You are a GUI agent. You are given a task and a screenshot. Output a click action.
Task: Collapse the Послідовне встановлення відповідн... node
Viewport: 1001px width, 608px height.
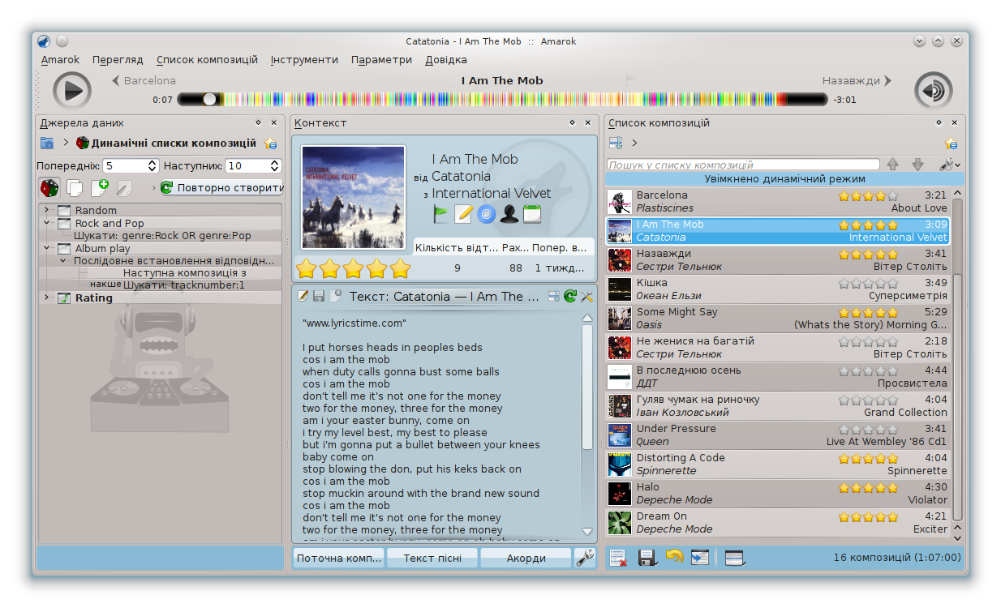63,261
